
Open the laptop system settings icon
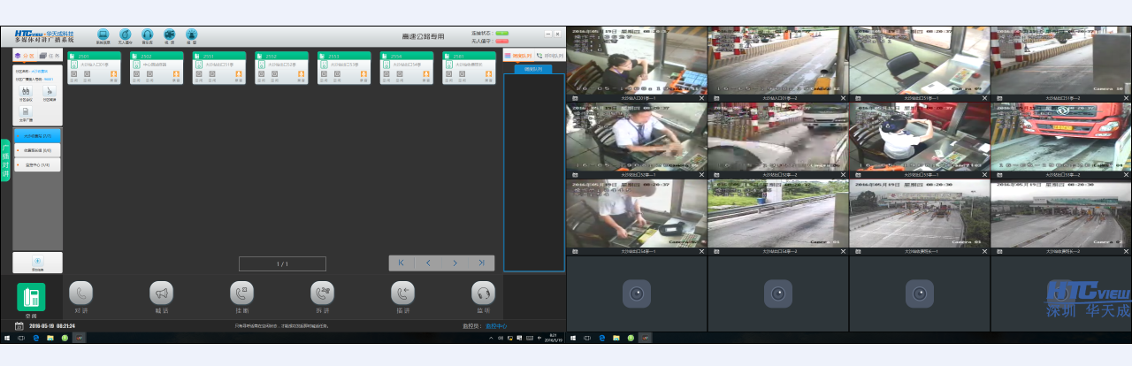(x=103, y=35)
